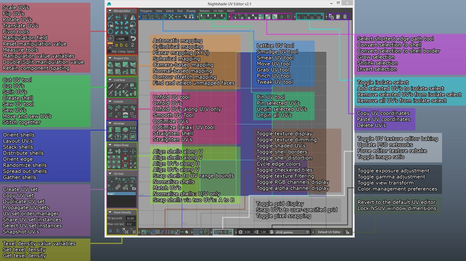Select the Lattice UV tool icon

coord(144,17)
